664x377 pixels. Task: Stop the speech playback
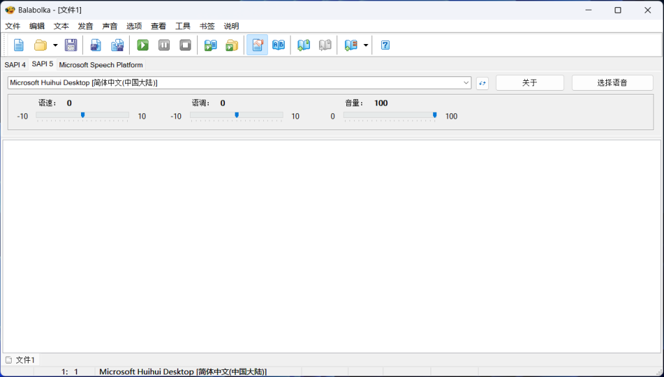[x=185, y=45]
